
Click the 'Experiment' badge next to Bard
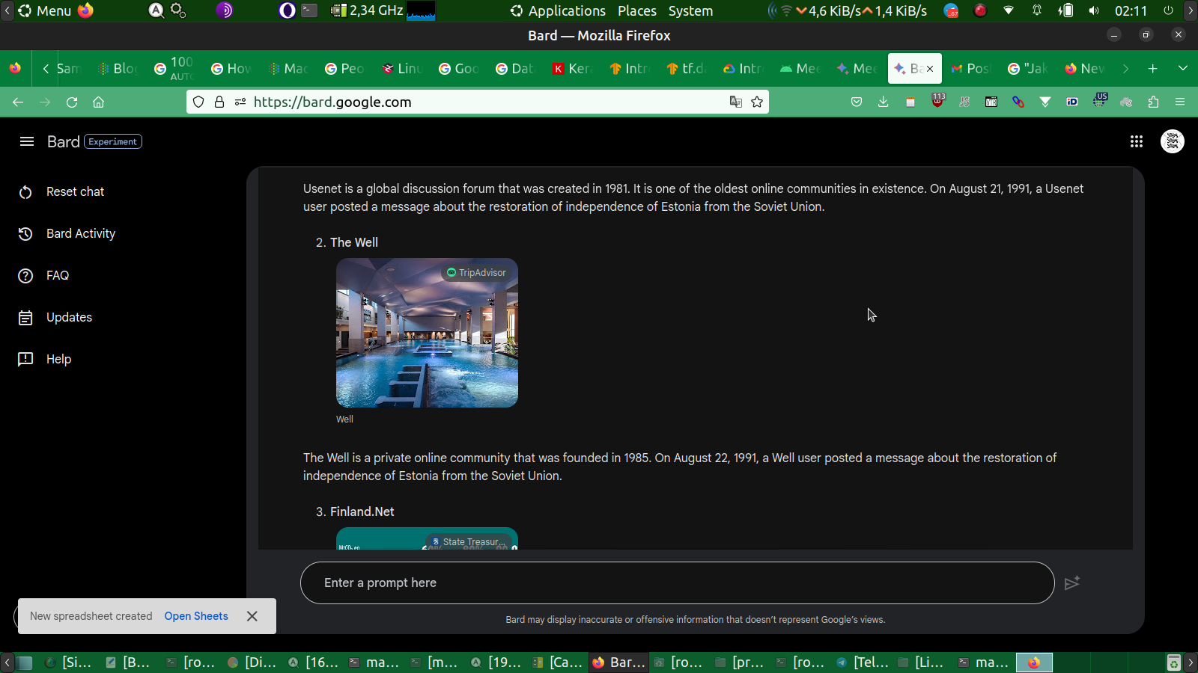113,141
